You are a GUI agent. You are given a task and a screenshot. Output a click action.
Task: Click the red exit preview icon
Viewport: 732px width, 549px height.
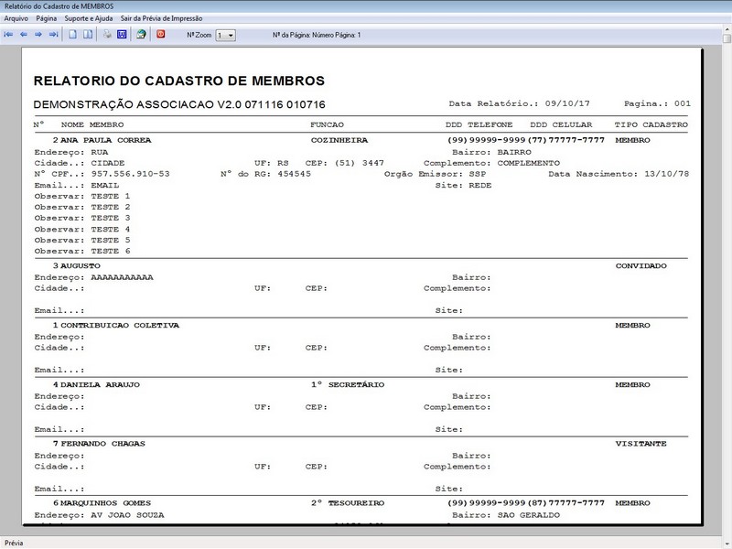[161, 34]
